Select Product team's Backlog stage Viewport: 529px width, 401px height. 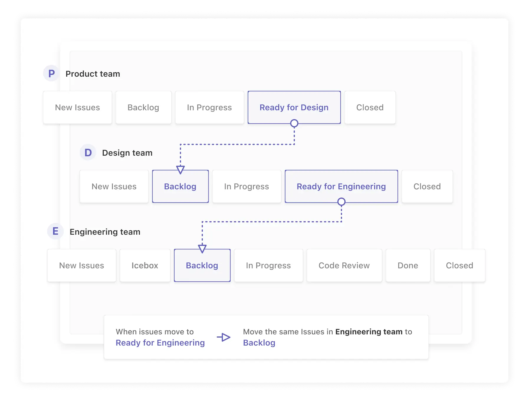point(144,107)
